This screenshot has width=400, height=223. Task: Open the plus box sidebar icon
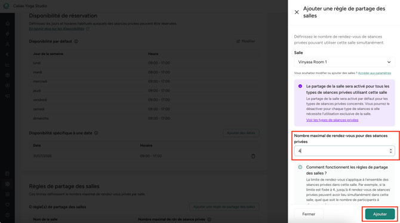[x=7, y=194]
